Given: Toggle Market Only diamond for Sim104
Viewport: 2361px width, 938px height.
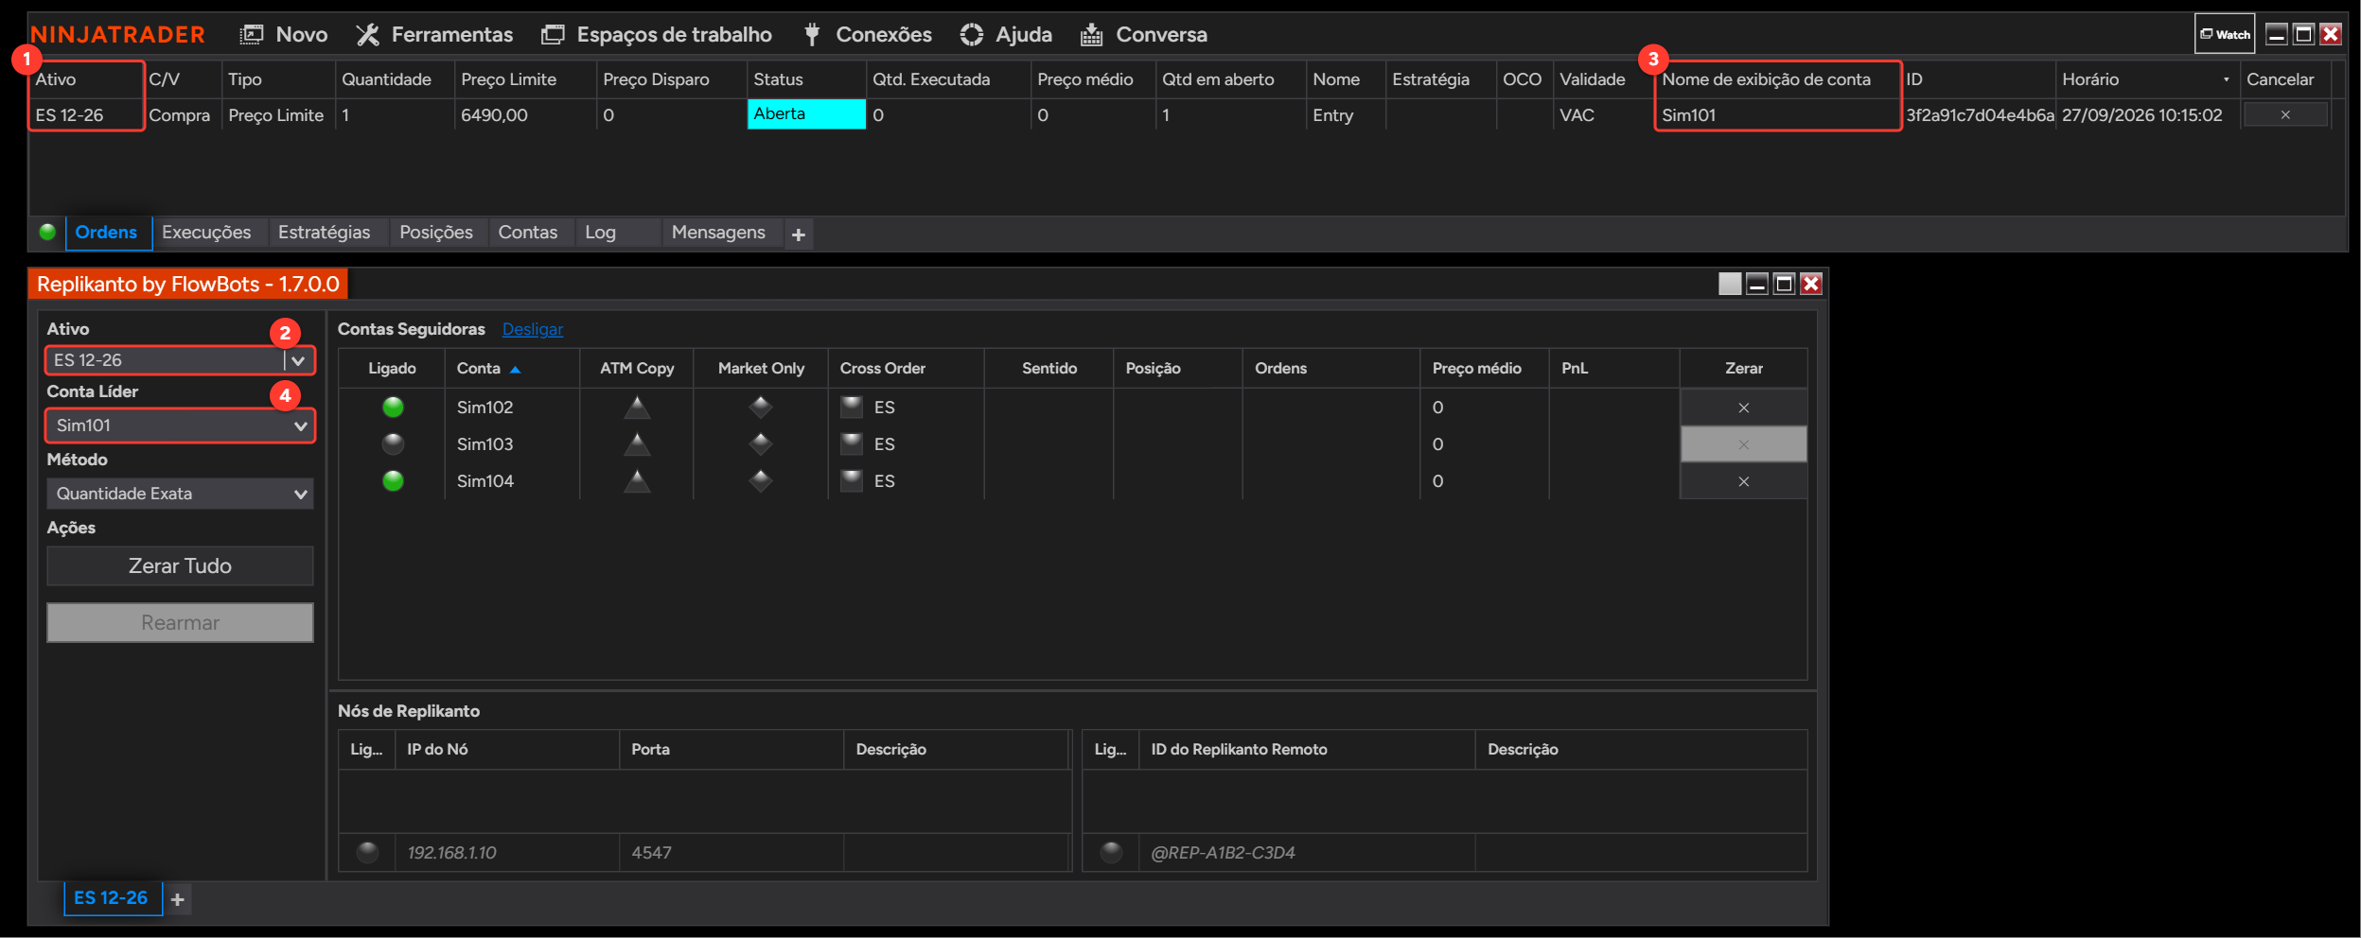Looking at the screenshot, I should tap(761, 481).
